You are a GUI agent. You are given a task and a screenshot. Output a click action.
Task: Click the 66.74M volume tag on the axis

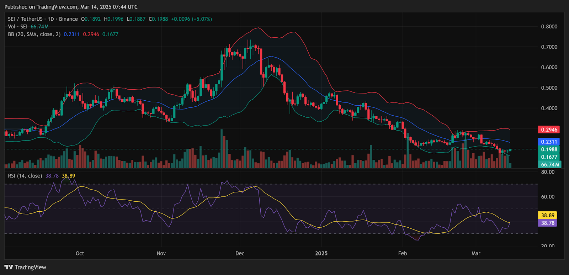[x=550, y=164]
